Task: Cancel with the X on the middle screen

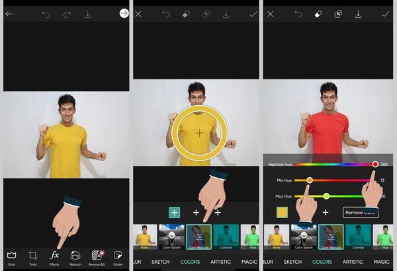Action: (x=138, y=14)
